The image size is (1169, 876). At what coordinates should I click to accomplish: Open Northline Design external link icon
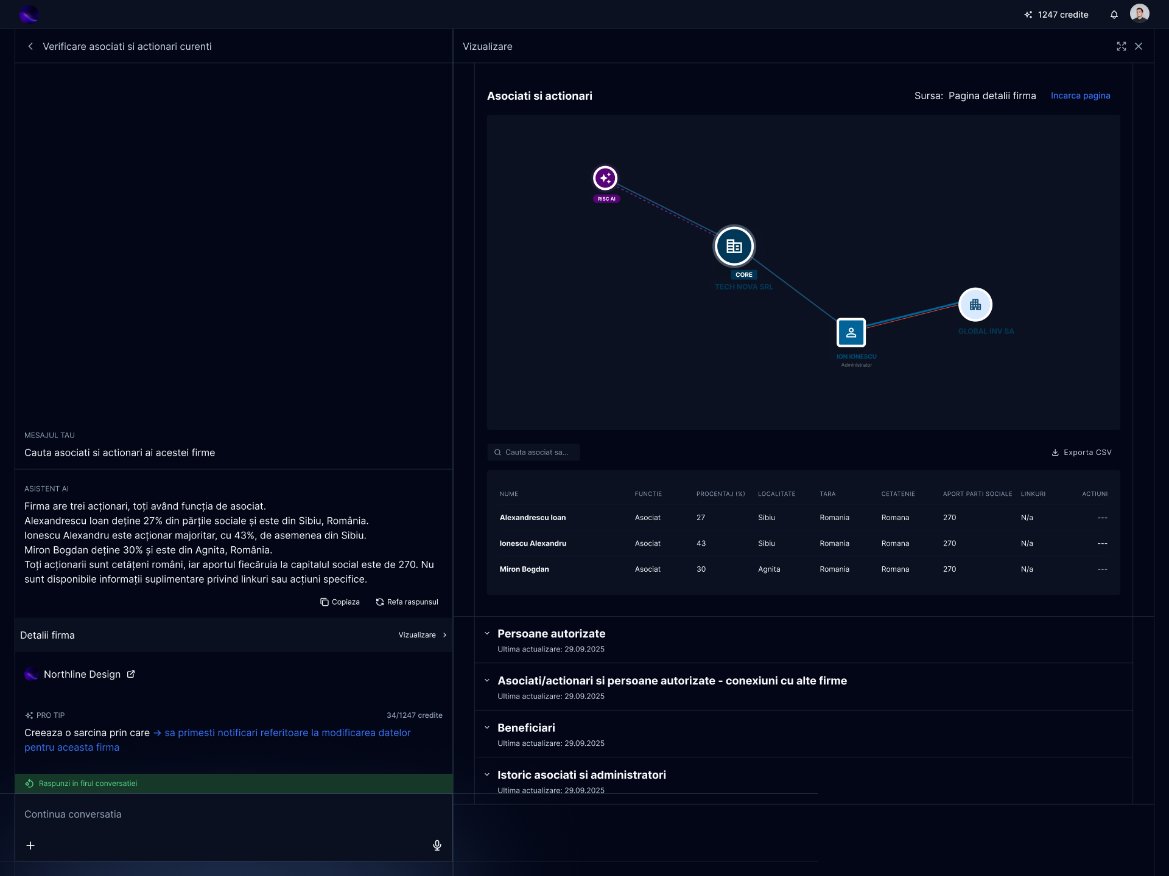(130, 674)
